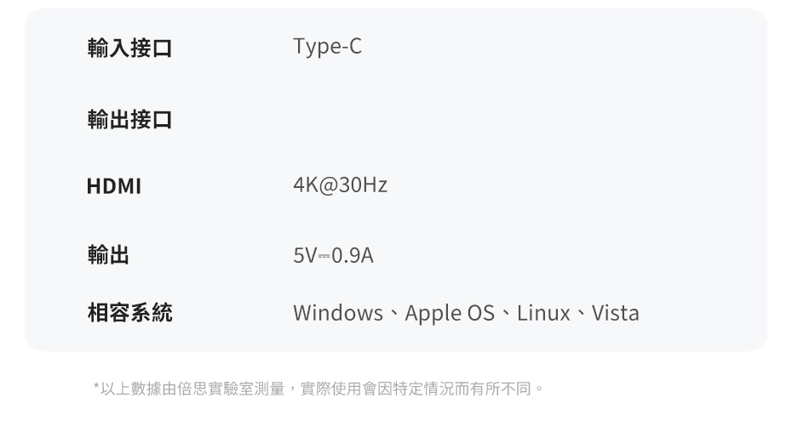792x432 pixels.
Task: Select Apple OS in compatible systems
Action: click(449, 313)
